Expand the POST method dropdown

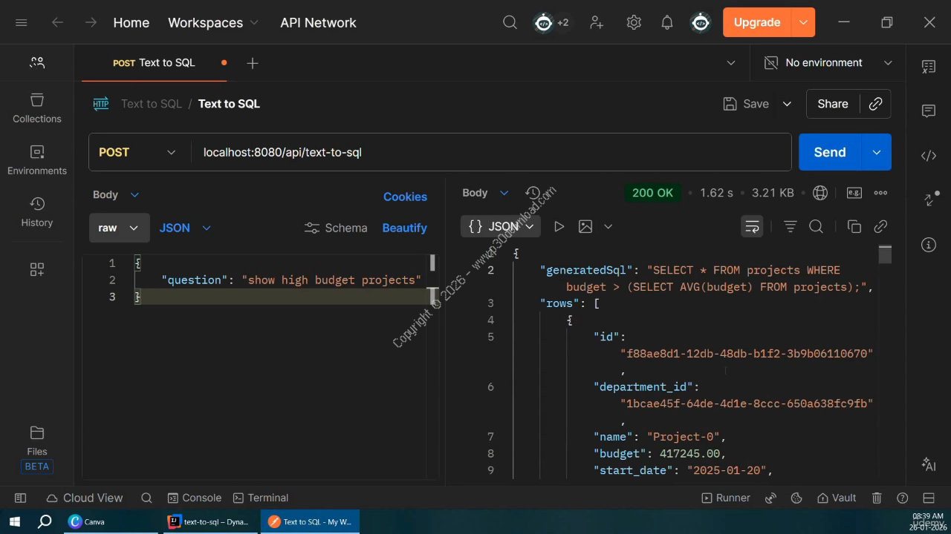(x=138, y=152)
